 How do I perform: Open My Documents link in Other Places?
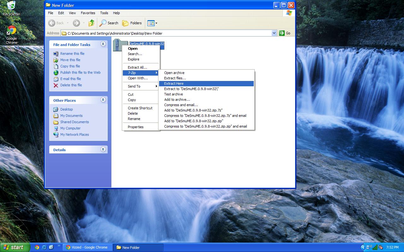tap(71, 116)
